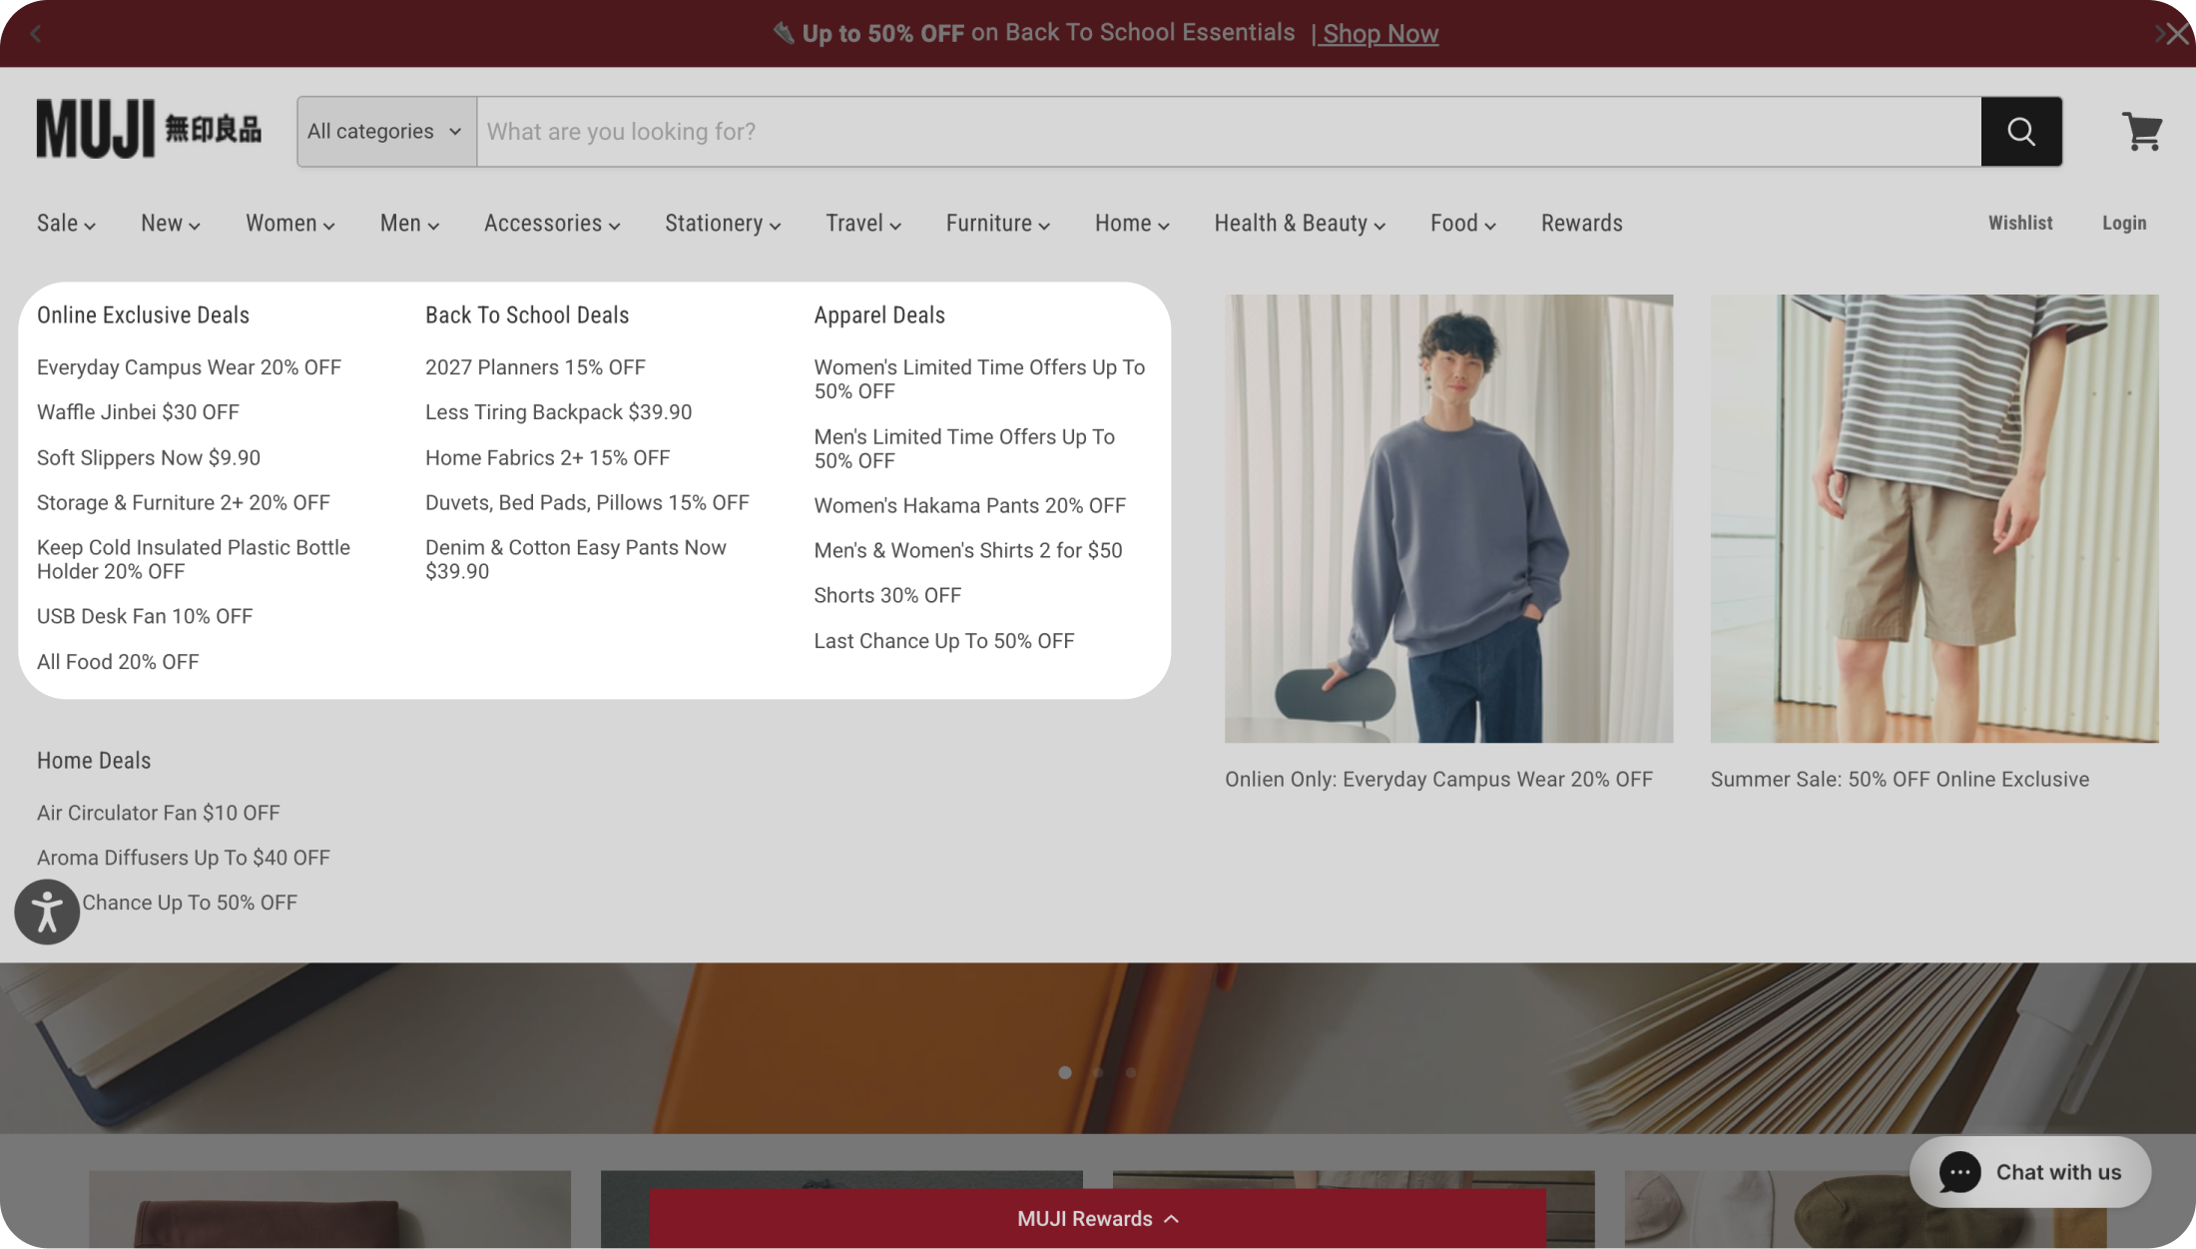Open Men's & Women's Shirts 2 for $50

968,551
